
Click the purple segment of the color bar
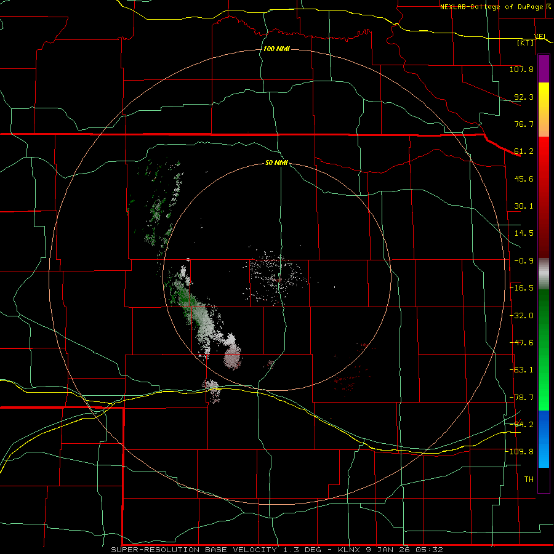point(544,68)
